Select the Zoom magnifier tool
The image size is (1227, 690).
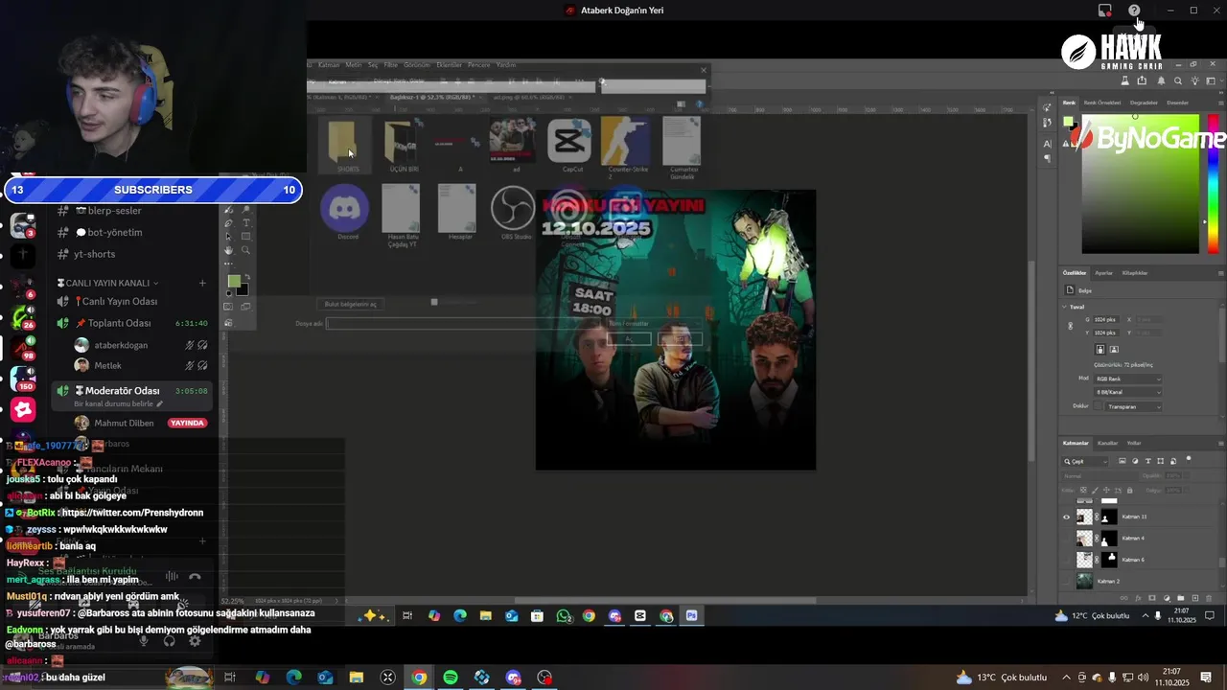coord(245,250)
